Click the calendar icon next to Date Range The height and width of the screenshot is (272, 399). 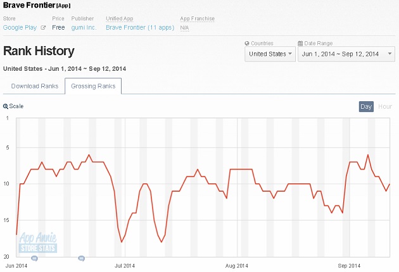300,43
